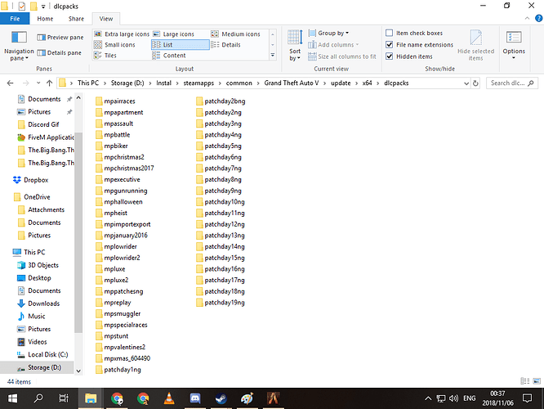Switch layout to Small icons
Screen dimensions: 544x409
click(x=115, y=45)
